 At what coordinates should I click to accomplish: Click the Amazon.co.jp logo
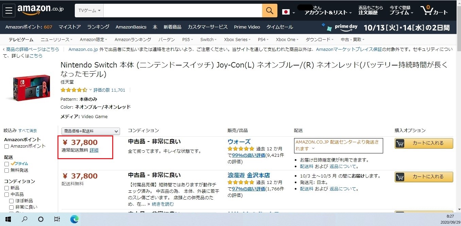40,11
